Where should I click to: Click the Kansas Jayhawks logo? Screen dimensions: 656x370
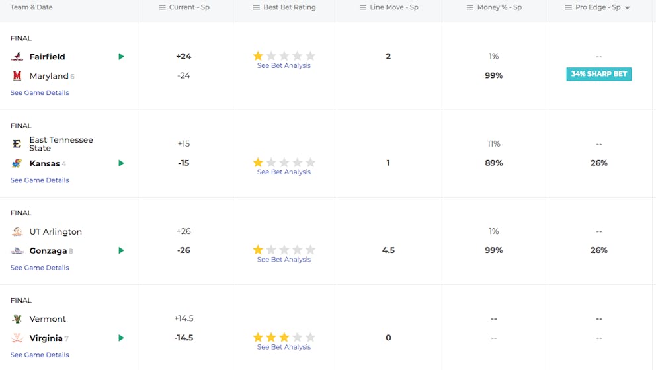click(x=17, y=163)
